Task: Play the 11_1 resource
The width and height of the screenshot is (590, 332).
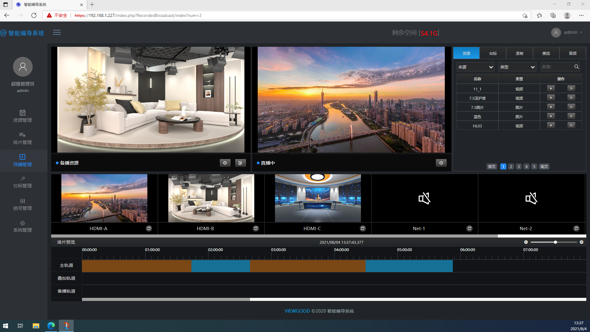Action: 551,89
